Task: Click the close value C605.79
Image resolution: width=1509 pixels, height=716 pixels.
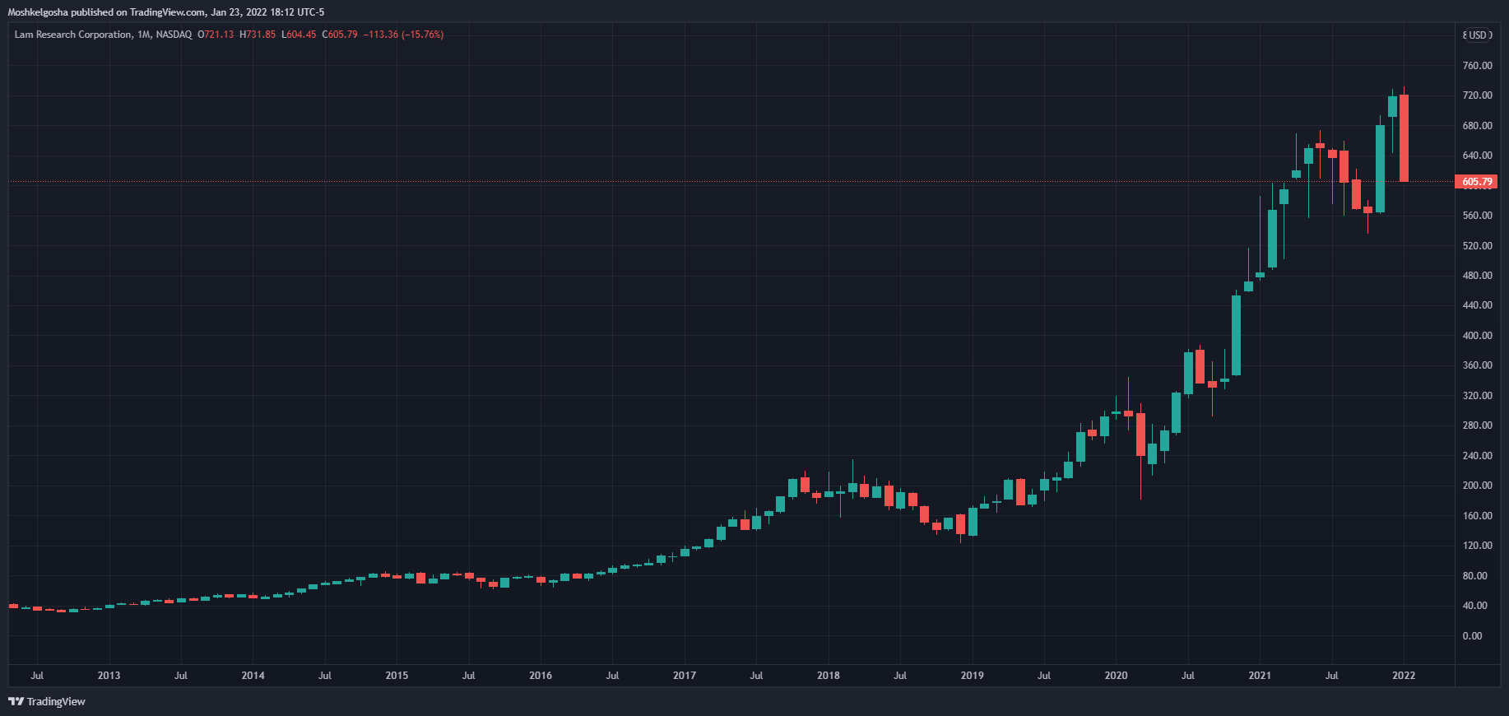Action: tap(340, 35)
